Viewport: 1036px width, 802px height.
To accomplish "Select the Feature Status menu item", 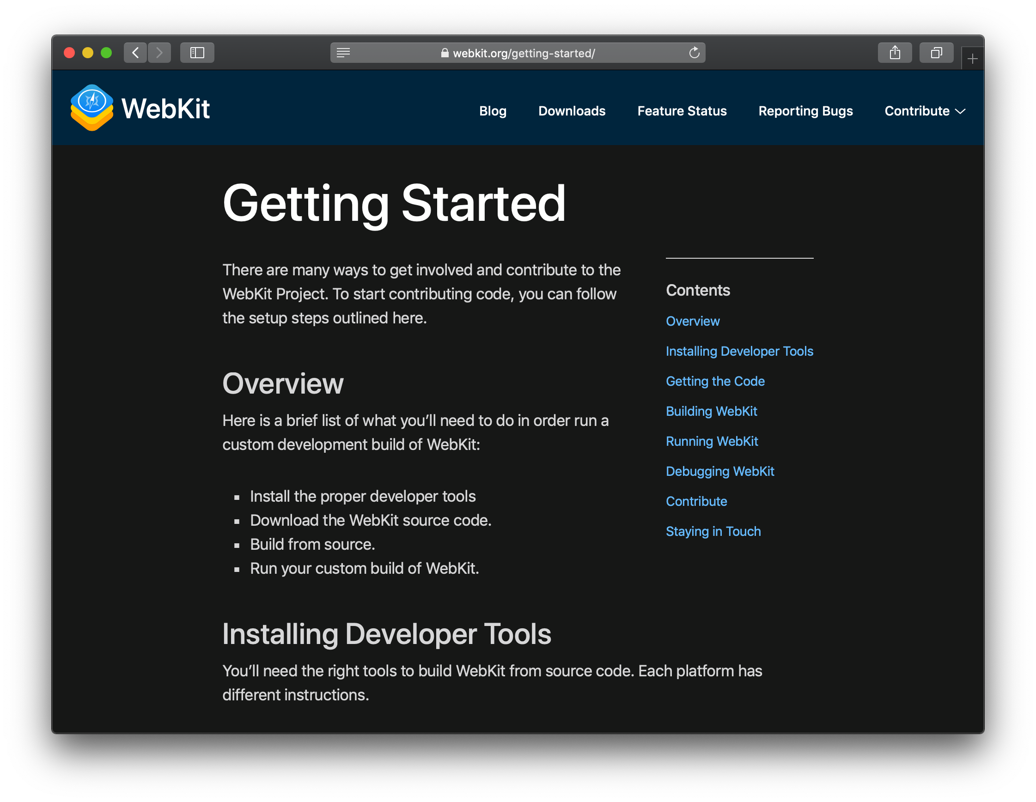I will click(x=681, y=110).
